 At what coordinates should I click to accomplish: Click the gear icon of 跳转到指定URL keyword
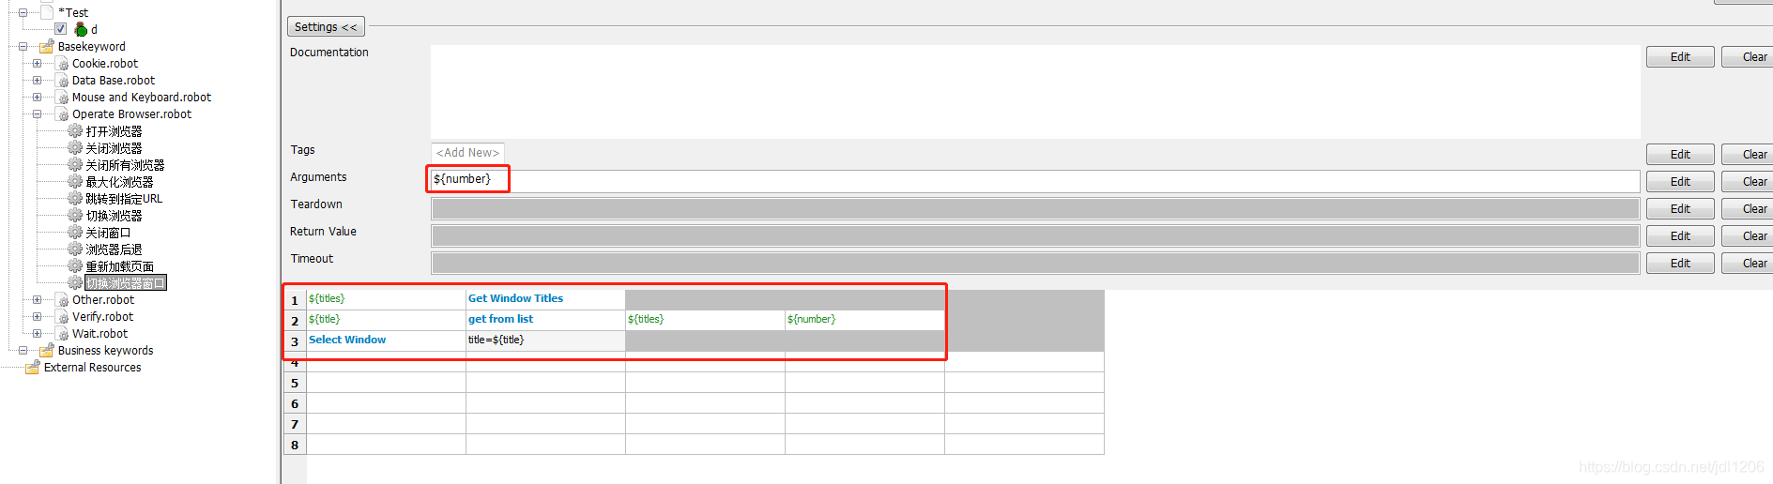[x=75, y=199]
